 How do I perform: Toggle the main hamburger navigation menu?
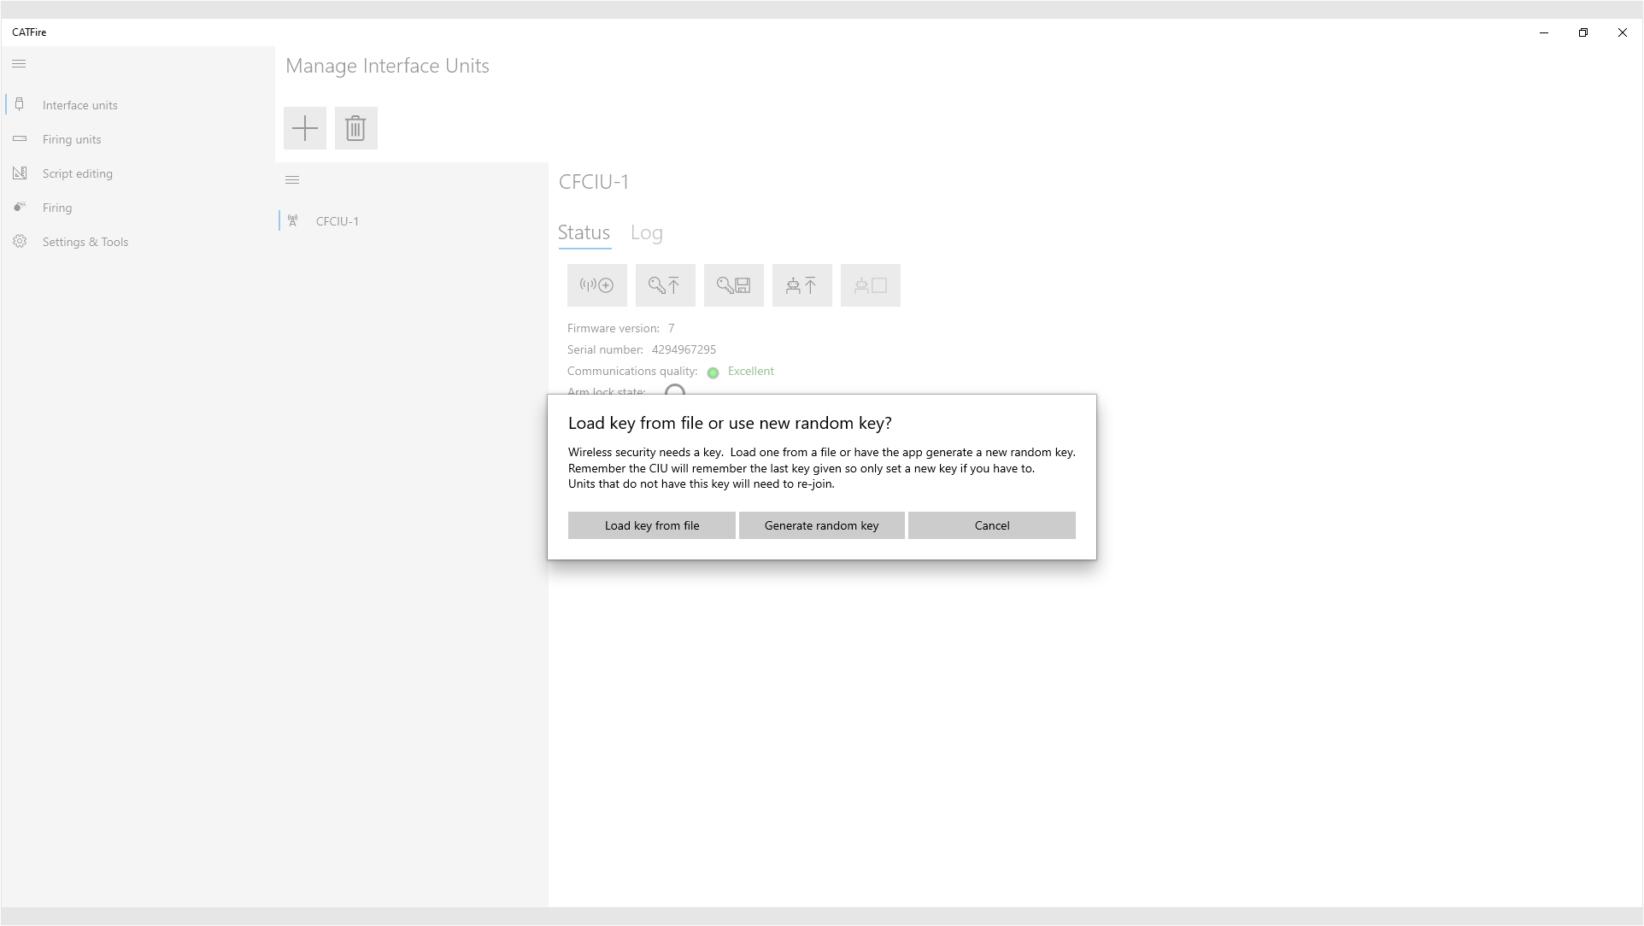coord(19,64)
